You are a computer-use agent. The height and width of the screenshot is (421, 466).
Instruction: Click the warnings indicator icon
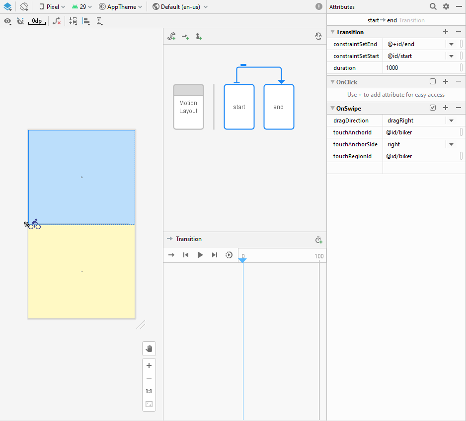[x=319, y=7]
